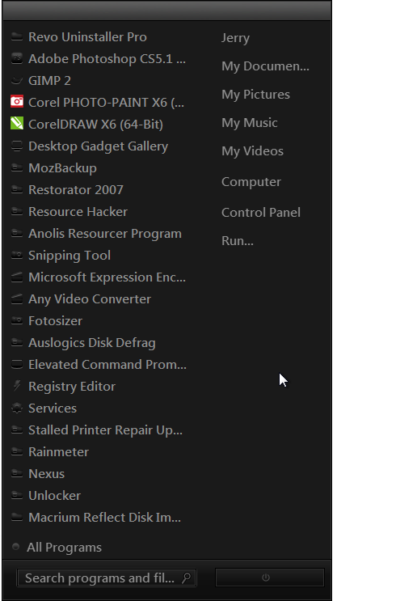The height and width of the screenshot is (601, 396).
Task: Click the Any Video Converter icon
Action: point(17,298)
